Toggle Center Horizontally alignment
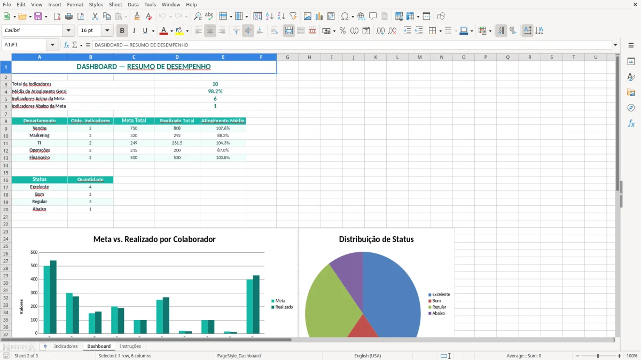Image resolution: width=641 pixels, height=360 pixels. [x=210, y=31]
